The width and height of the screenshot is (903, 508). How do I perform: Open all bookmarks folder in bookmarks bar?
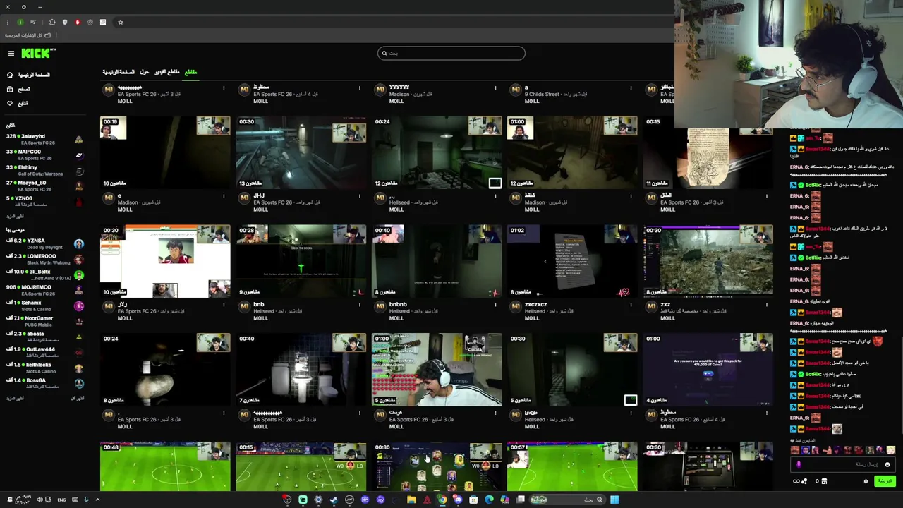click(28, 35)
